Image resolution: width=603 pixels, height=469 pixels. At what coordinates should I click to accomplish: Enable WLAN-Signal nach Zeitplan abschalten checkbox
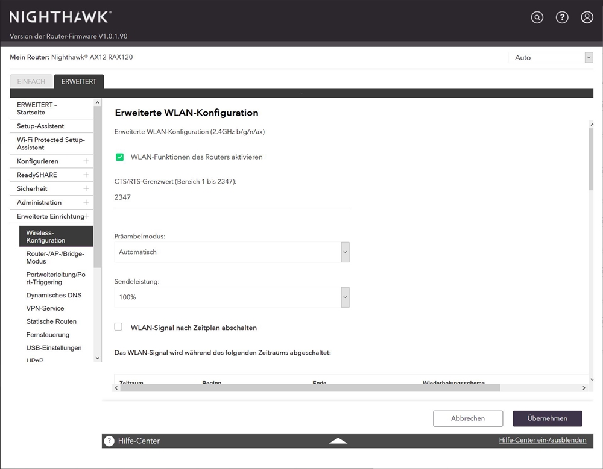[x=119, y=327]
